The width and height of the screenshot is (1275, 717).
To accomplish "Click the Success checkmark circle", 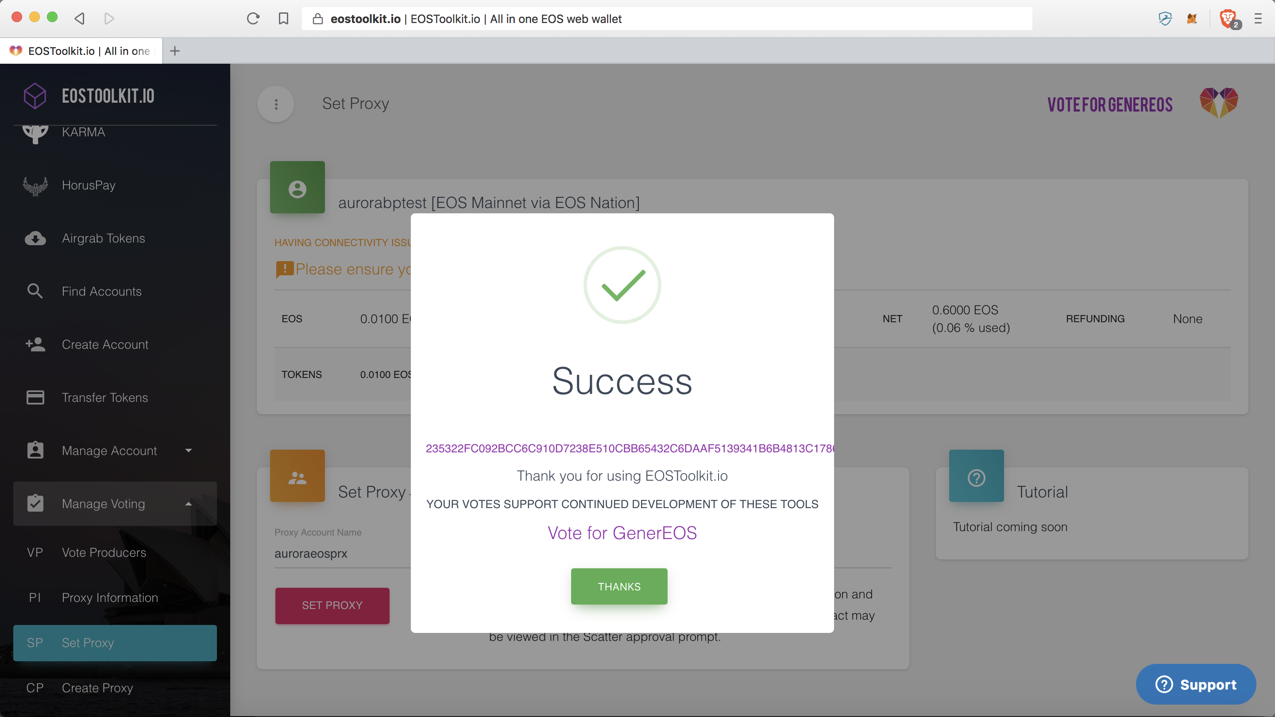I will (x=622, y=285).
